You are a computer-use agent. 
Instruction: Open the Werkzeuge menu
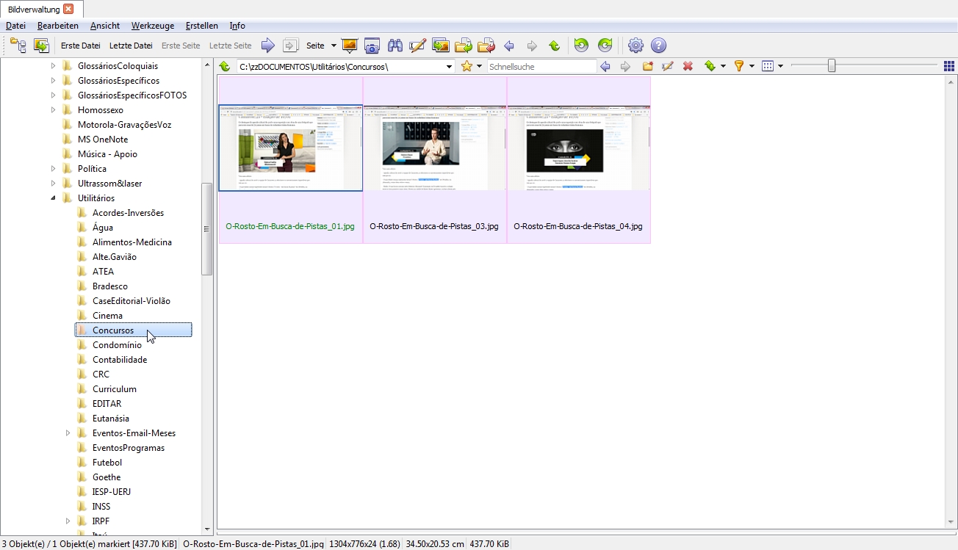[x=153, y=26]
